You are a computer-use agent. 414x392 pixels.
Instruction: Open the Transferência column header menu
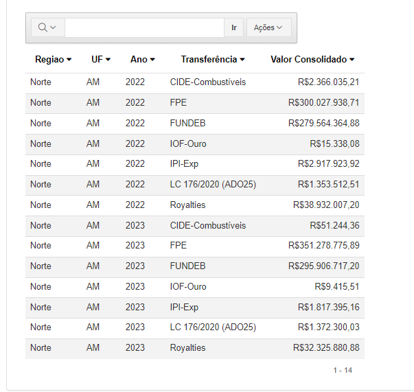point(213,60)
